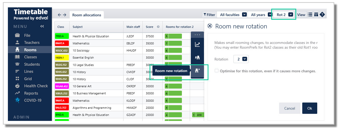Enable Optimise for this rotation checkbox
Viewport: 338px width, 128px height.
click(x=216, y=71)
